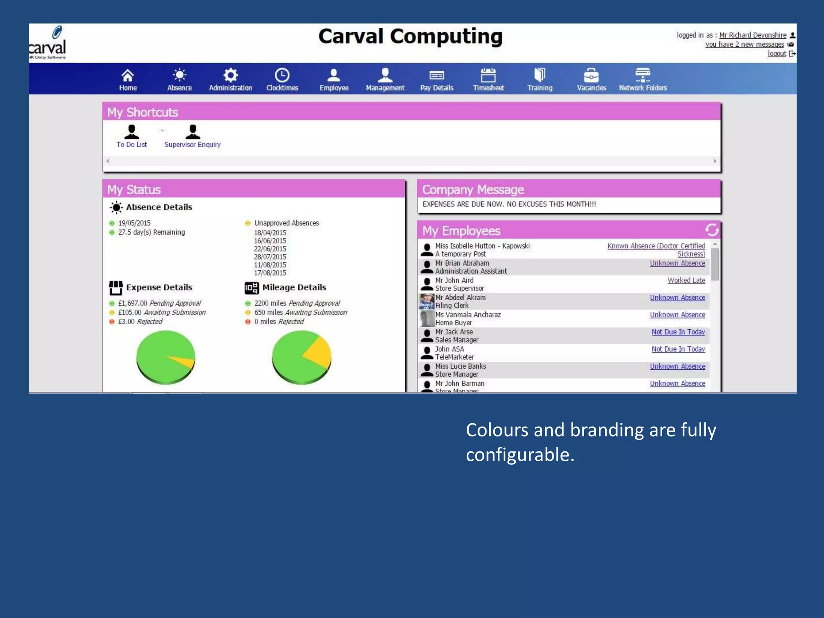Screen dimensions: 824x618
Task: Open Clocktimes clock icon
Action: coord(282,75)
